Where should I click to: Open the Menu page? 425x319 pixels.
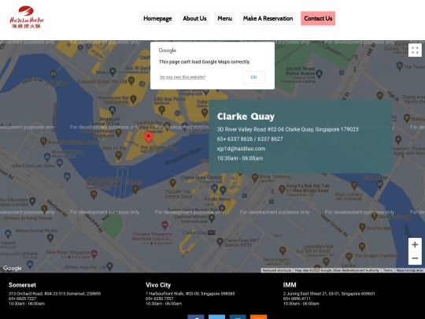click(224, 18)
